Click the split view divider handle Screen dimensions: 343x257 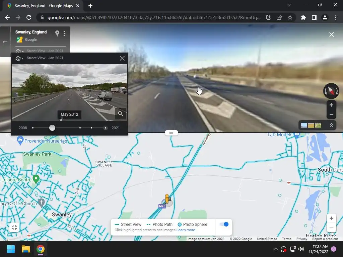(171, 133)
